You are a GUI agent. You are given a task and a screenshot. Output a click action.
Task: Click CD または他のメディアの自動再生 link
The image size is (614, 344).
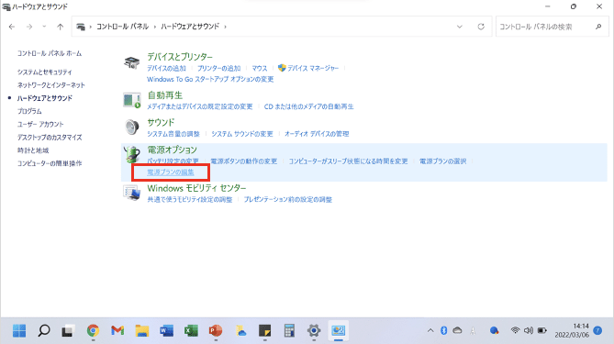click(308, 106)
